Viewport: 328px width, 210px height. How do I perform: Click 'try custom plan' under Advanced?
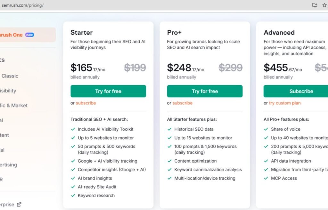pos(285,103)
